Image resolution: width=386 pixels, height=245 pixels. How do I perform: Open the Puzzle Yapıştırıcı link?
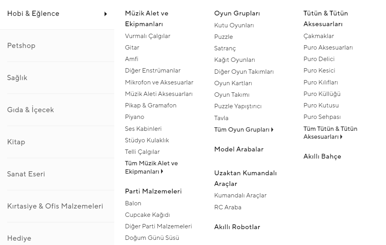(x=238, y=106)
